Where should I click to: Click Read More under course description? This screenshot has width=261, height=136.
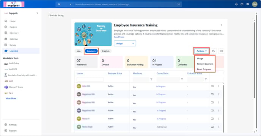pyautogui.click(x=119, y=37)
